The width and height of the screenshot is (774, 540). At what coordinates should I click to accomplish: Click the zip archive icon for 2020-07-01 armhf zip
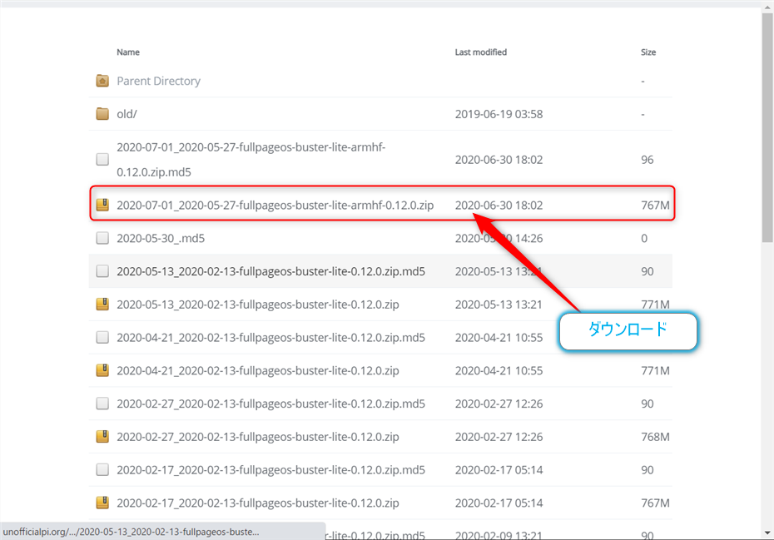[x=102, y=205]
